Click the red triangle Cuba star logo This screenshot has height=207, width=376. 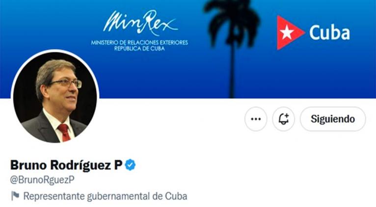click(291, 32)
